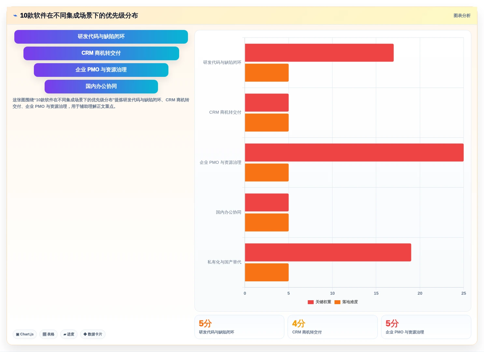Click the chart title 10款软件在不同集成场景下的优先级分布
484x352 pixels.
pos(79,16)
